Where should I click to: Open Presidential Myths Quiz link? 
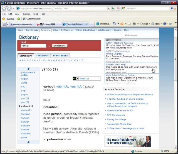pyautogui.click(x=119, y=124)
